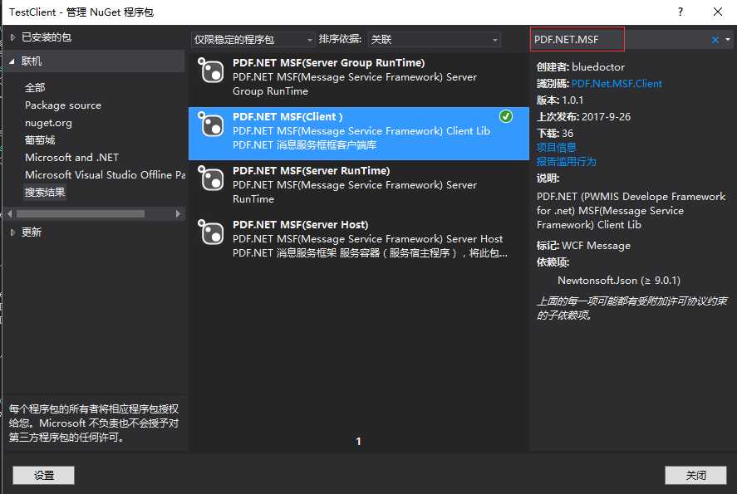Open the sort by 关联 dropdown
The width and height of the screenshot is (737, 494).
coord(435,40)
